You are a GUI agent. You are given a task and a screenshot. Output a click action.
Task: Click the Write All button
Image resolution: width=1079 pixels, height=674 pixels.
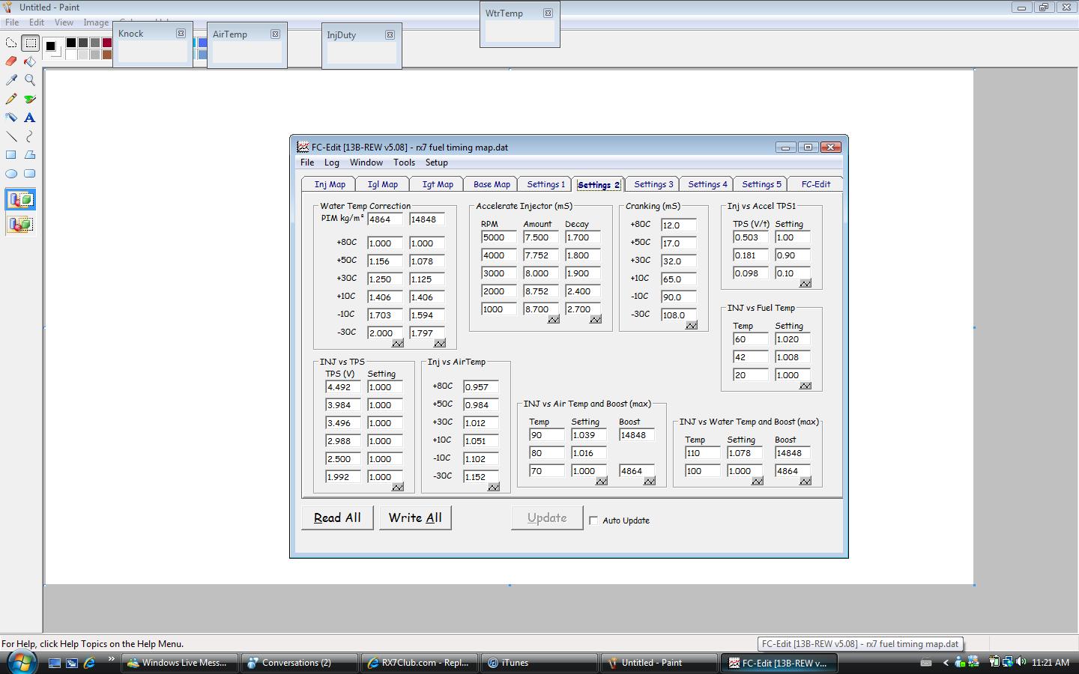tap(415, 517)
